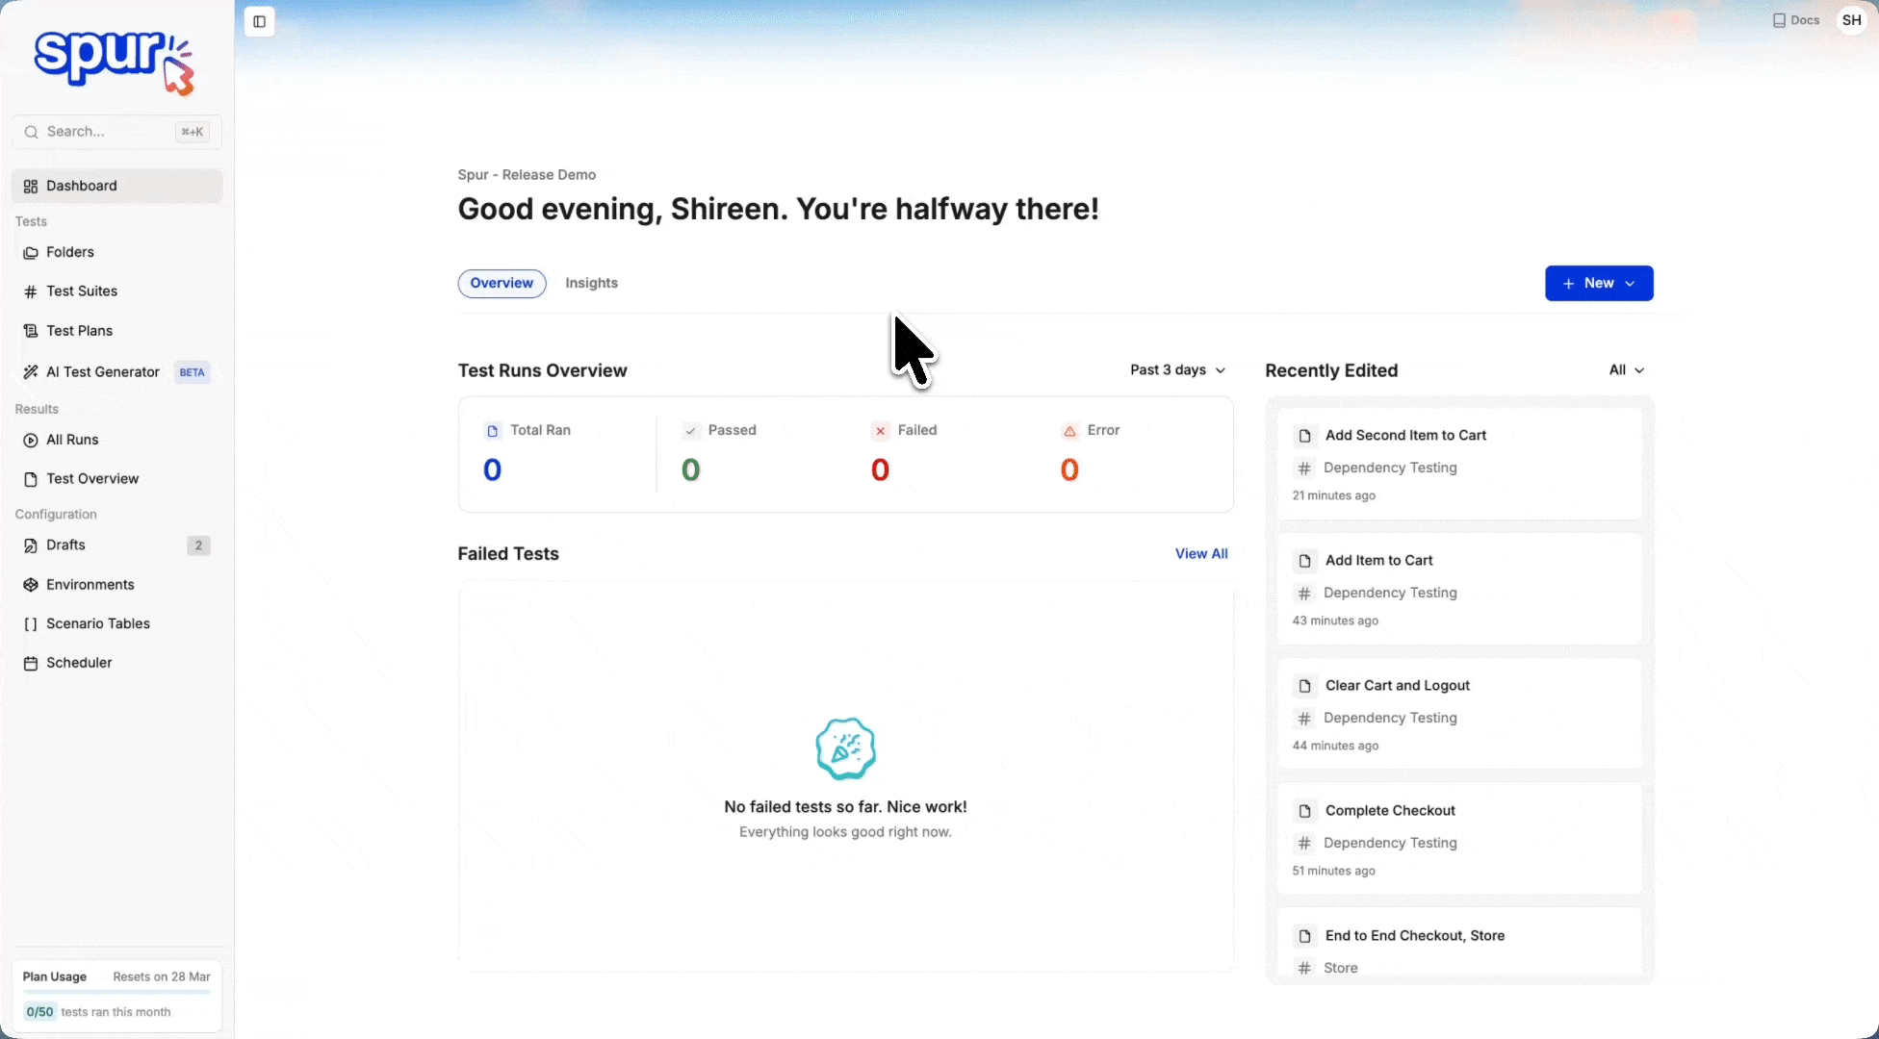Open Environments via its icon
The height and width of the screenshot is (1039, 1879).
point(31,585)
